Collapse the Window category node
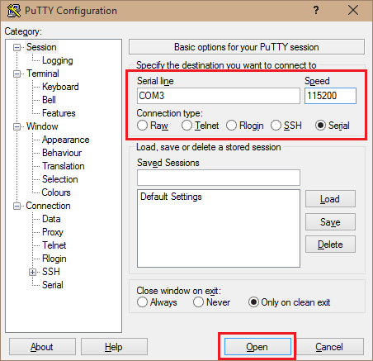Screen dimensions: 373x361 pyautogui.click(x=17, y=126)
